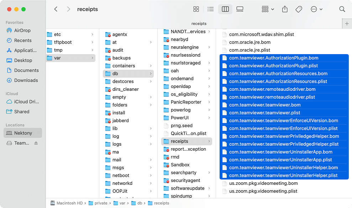The height and width of the screenshot is (208, 352).
Task: Switch to gallery view
Action: (x=240, y=9)
